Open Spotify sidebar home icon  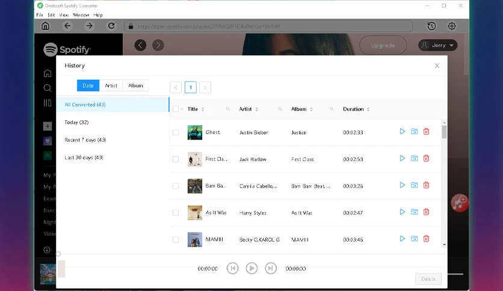point(47,73)
